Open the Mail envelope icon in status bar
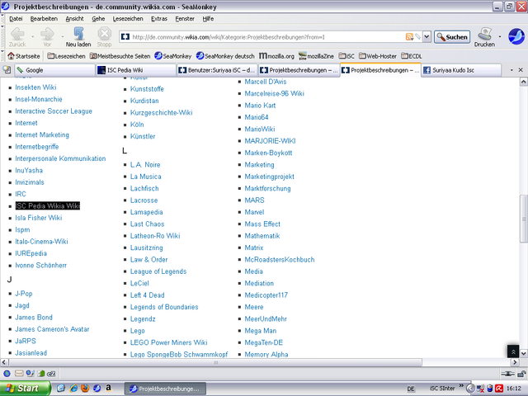Image resolution: width=528 pixels, height=396 pixels. (x=19, y=374)
